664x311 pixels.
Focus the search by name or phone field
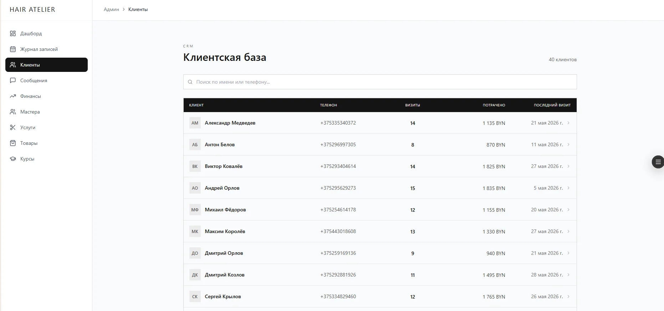click(380, 82)
